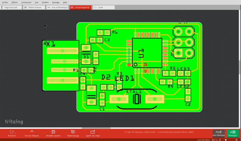Open the Composant menu
The width and height of the screenshot is (241, 141).
pos(26,2)
